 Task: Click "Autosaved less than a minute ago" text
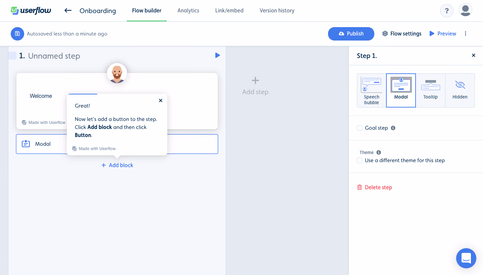(x=67, y=33)
